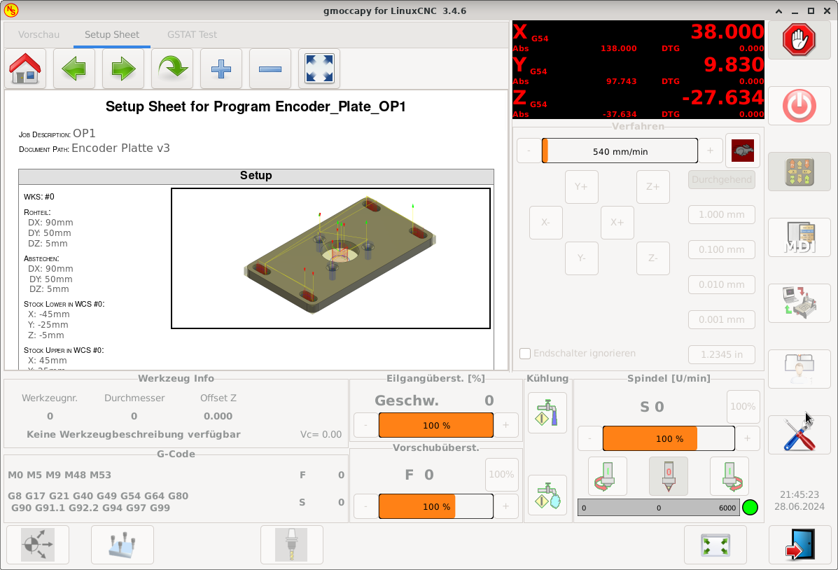The image size is (838, 570).
Task: Turn on flood coolant
Action: coord(547,413)
